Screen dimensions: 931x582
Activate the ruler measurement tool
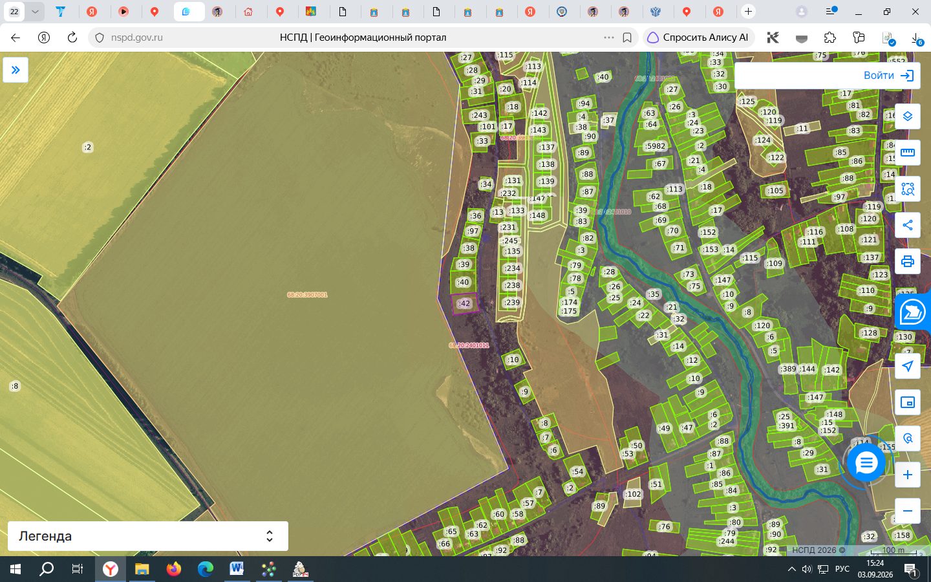point(908,153)
